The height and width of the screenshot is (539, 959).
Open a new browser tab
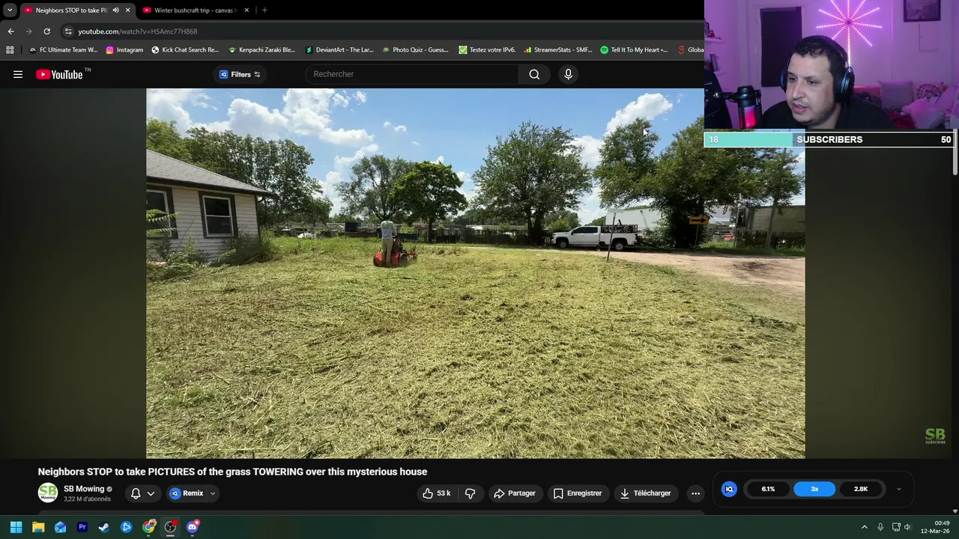click(264, 10)
